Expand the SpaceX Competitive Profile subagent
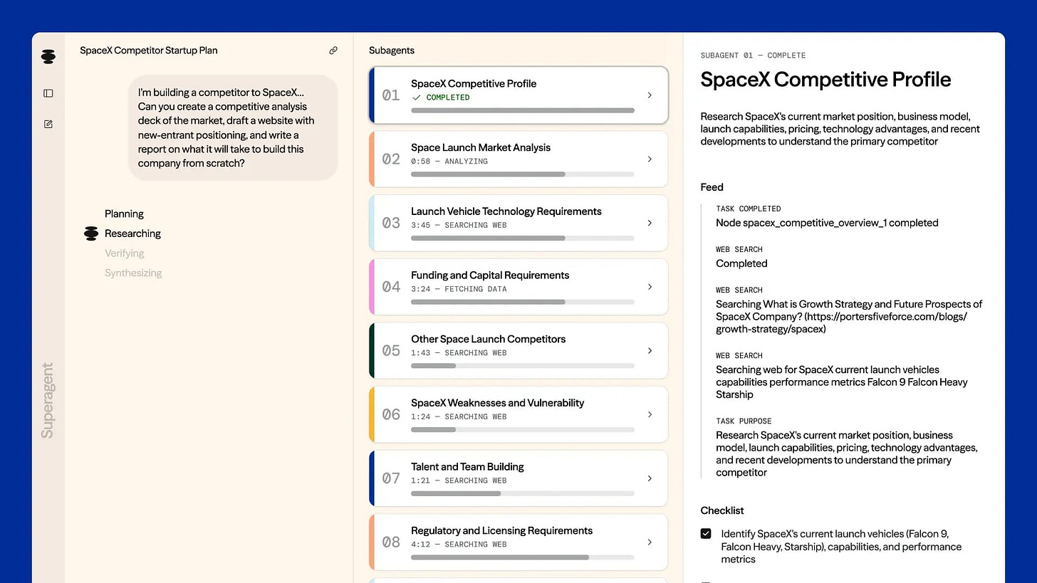Screen dimensions: 1037x583 point(649,95)
